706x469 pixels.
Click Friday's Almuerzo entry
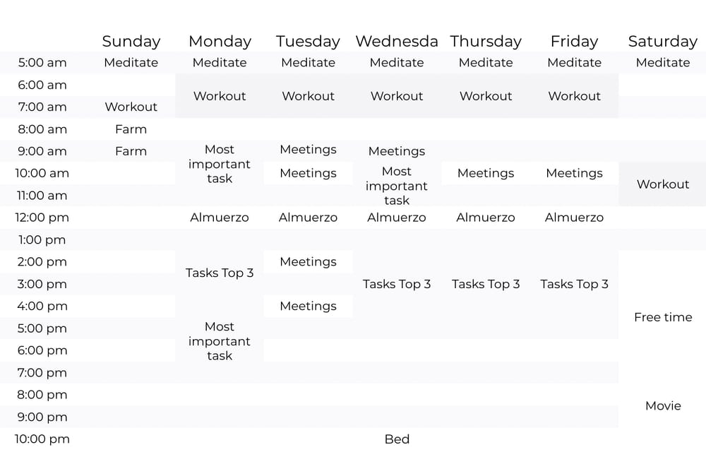(x=574, y=218)
